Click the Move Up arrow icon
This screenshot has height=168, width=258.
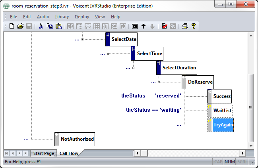(144, 27)
